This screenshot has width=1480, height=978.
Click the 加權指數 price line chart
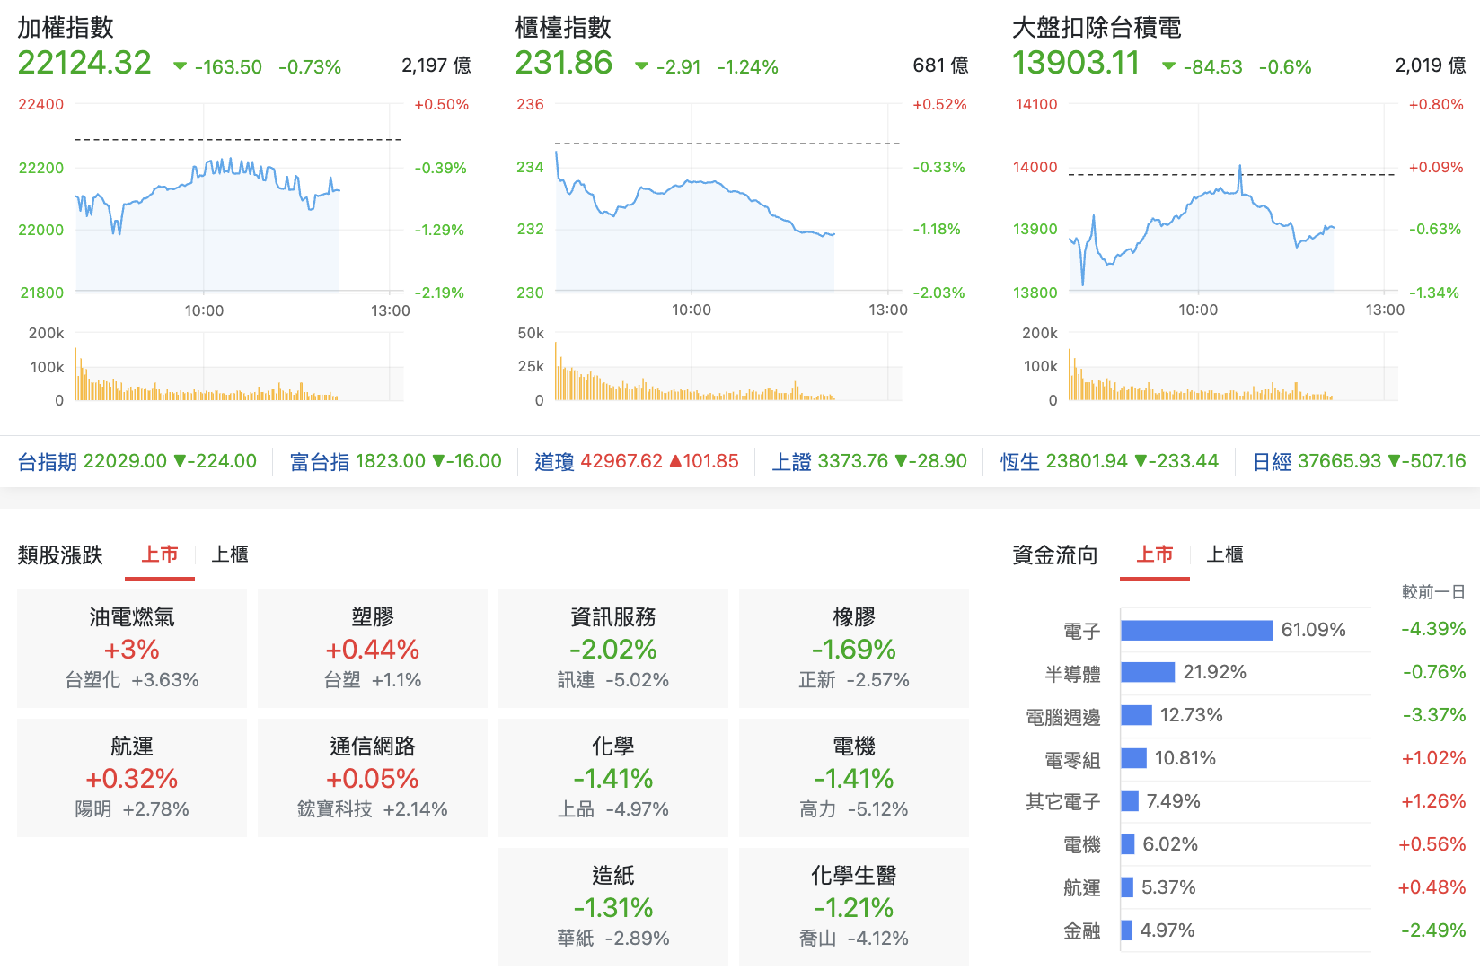pos(238,197)
